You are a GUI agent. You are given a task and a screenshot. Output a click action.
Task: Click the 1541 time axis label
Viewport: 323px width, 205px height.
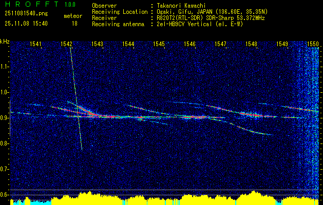35,44
